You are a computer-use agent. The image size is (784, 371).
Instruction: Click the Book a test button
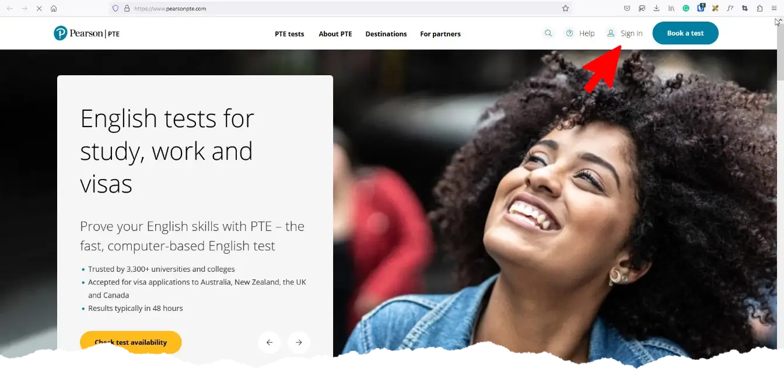[685, 33]
